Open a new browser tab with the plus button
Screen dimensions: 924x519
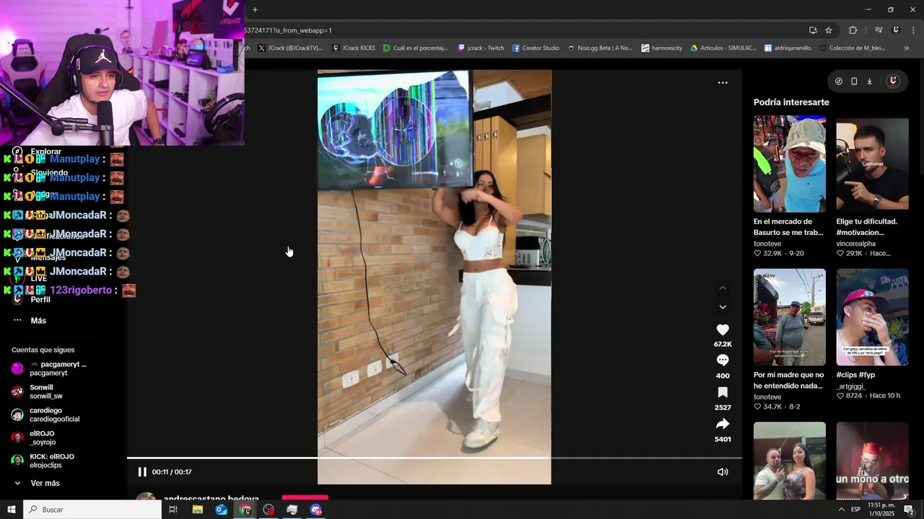click(255, 9)
